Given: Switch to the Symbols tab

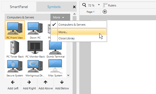Looking at the screenshot, I should coord(54,7).
